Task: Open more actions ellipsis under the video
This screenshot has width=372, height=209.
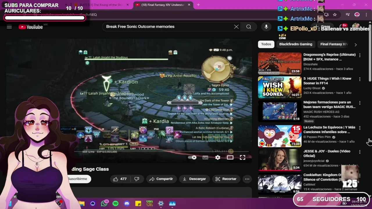Action: (x=247, y=179)
